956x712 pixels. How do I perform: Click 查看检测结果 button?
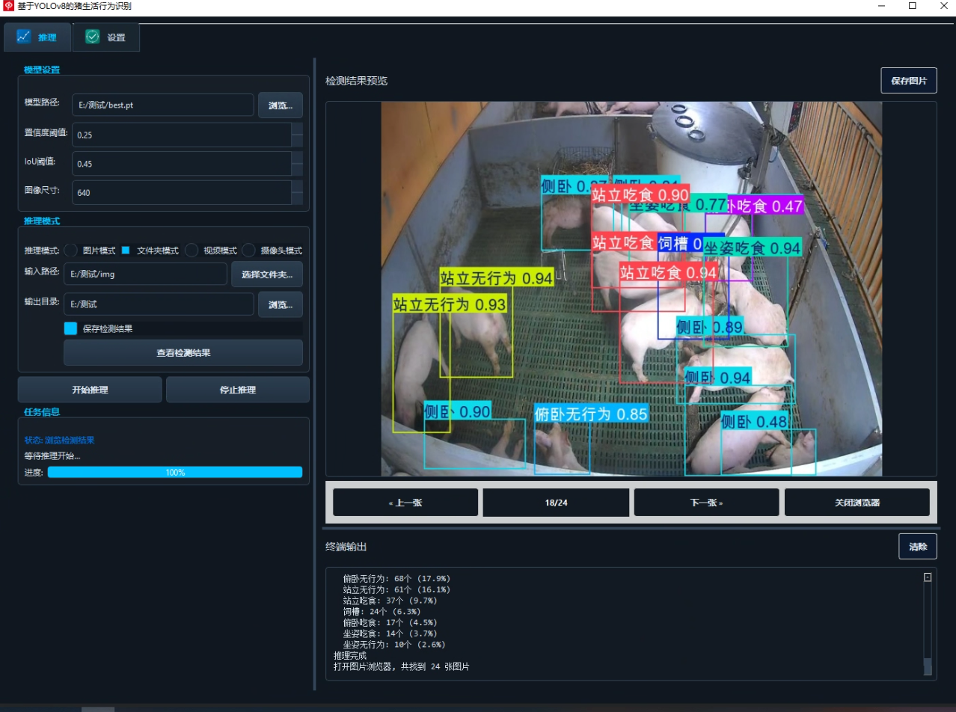coord(183,352)
